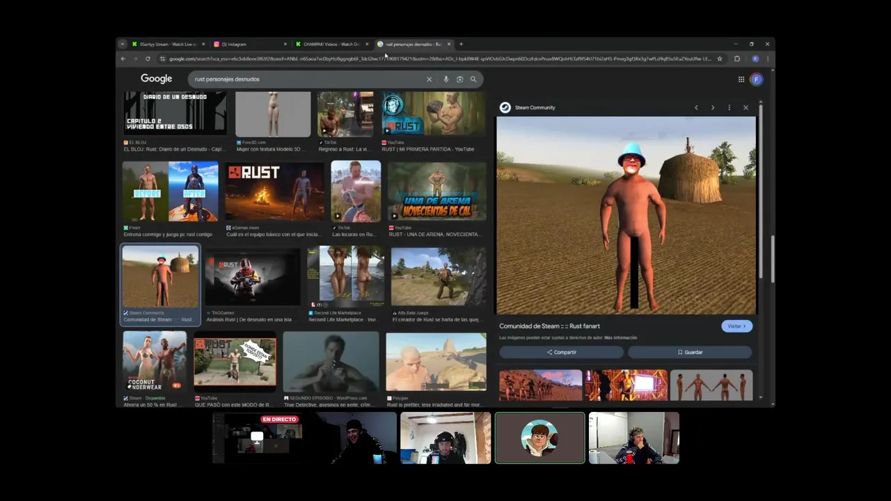Open the preview panel three-dot options
This screenshot has height=501, width=891.
[729, 108]
